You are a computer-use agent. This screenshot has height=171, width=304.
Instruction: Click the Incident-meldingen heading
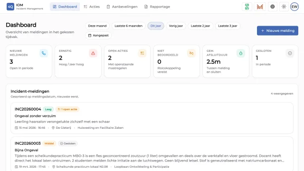tap(30, 91)
